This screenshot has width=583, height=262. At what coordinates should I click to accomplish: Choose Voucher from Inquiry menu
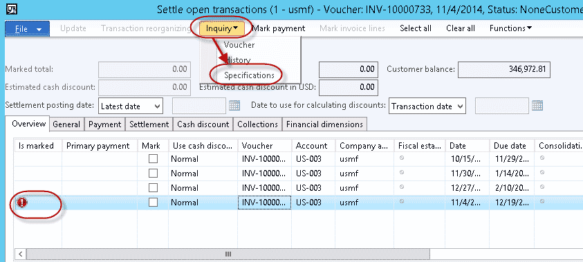pyautogui.click(x=239, y=45)
